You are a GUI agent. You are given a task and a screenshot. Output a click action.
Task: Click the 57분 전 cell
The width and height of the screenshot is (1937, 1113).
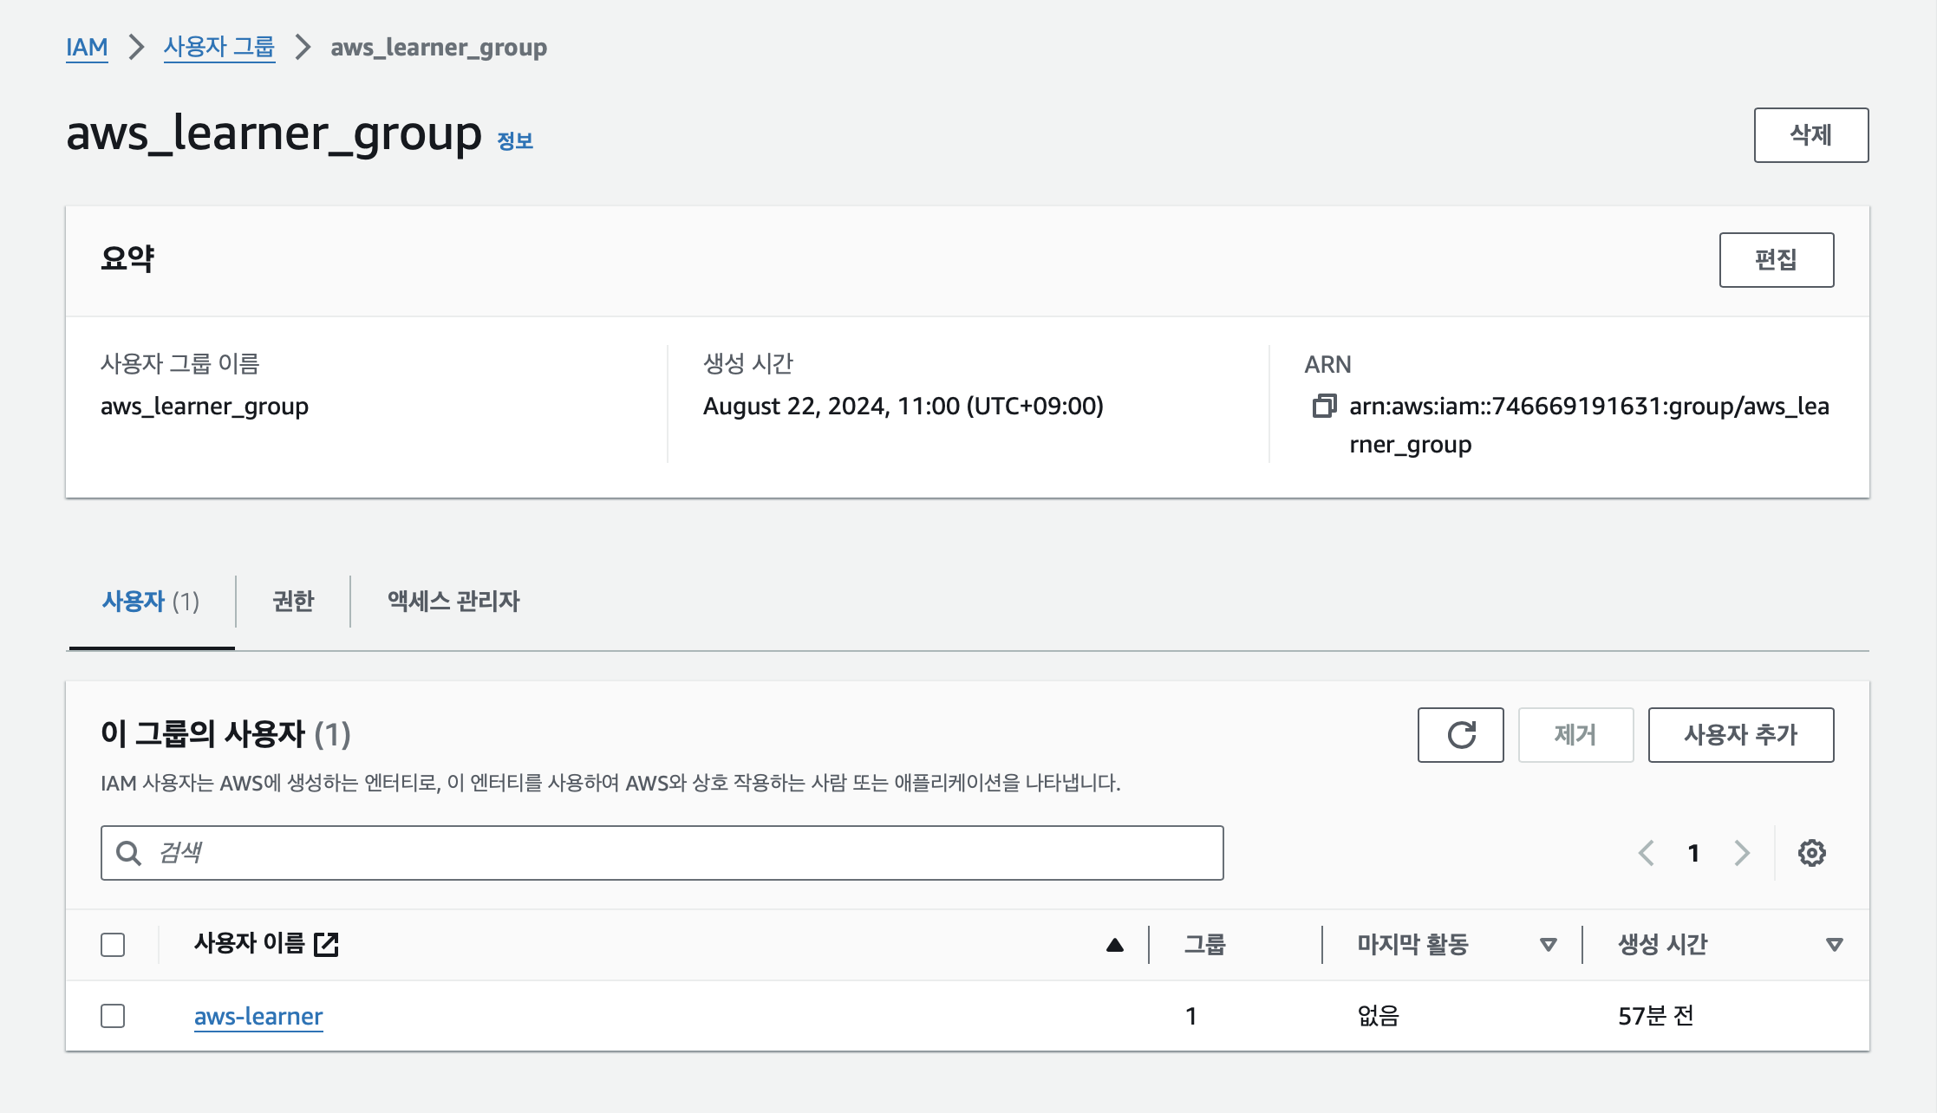(x=1656, y=1016)
